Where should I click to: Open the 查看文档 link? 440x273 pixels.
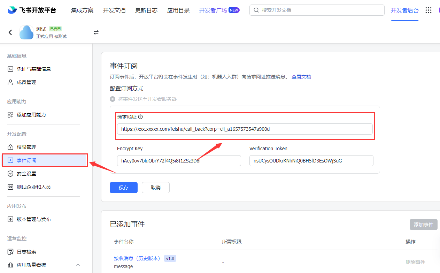tap(301, 77)
